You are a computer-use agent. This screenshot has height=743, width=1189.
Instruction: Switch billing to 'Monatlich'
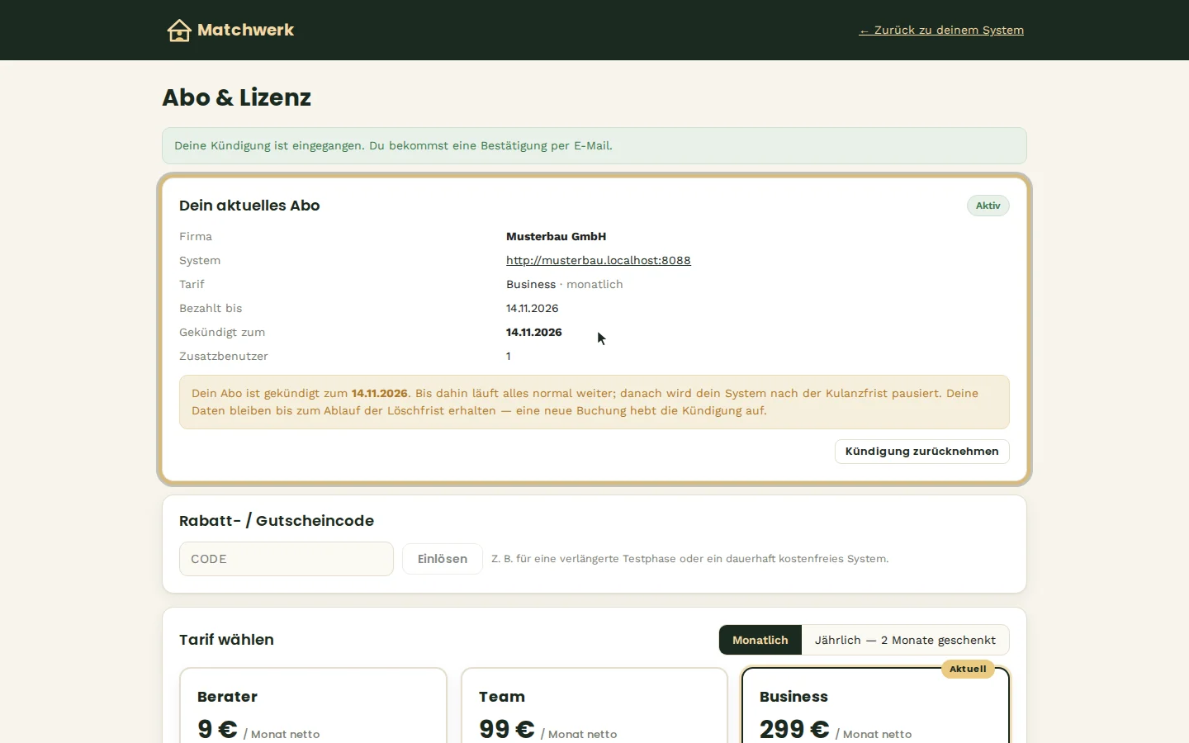click(760, 640)
